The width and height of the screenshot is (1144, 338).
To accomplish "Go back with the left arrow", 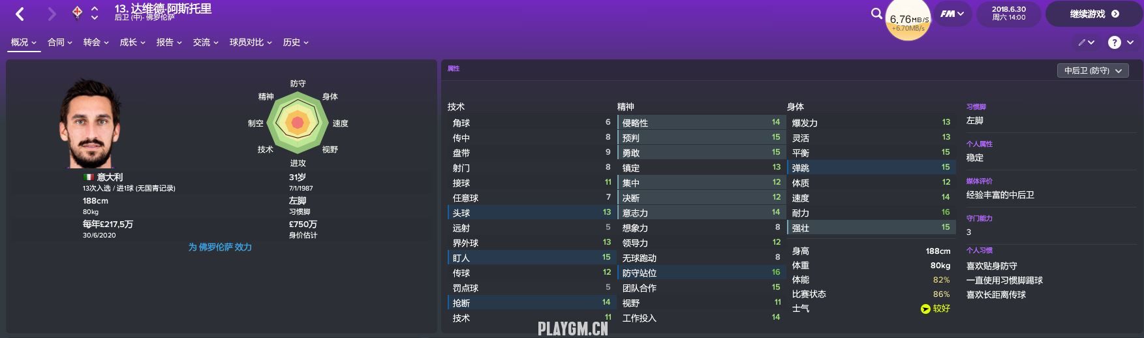I will tap(20, 14).
